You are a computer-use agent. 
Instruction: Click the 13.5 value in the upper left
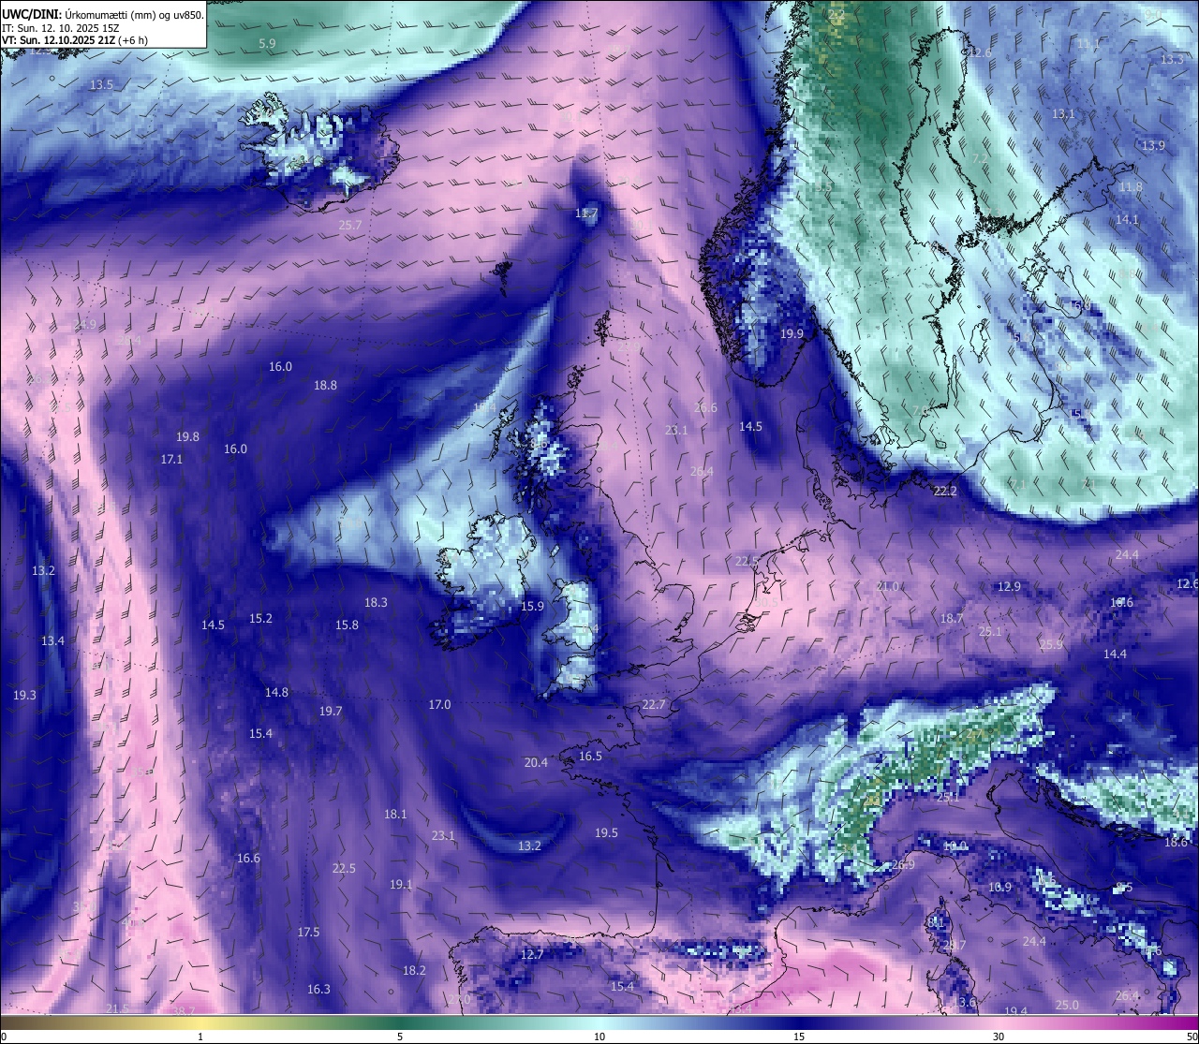pyautogui.click(x=101, y=84)
